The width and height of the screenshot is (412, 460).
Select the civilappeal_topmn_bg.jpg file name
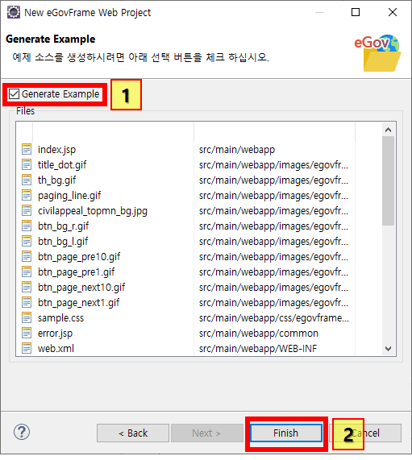(93, 211)
